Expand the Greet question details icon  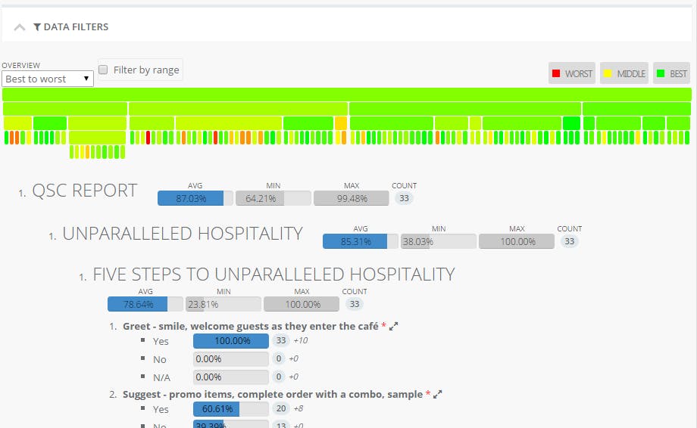(393, 327)
